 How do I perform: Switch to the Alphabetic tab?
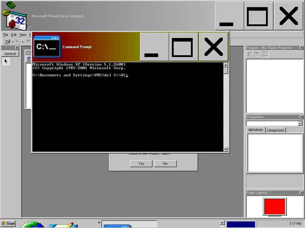click(256, 130)
